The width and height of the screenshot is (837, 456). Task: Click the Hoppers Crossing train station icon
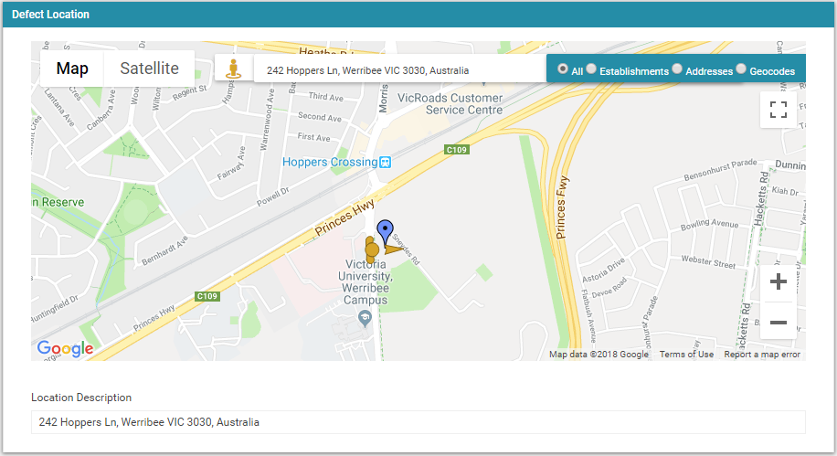tap(385, 163)
